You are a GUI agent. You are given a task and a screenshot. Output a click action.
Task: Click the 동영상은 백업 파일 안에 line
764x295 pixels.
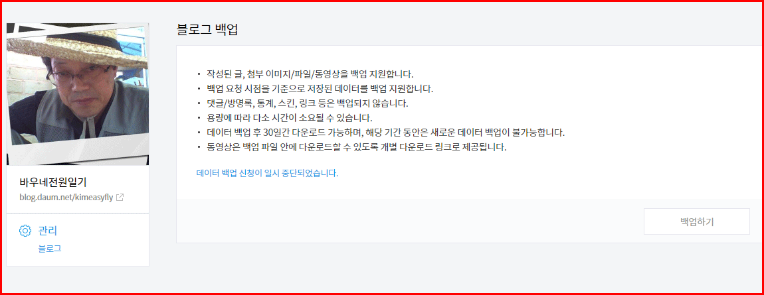click(x=357, y=147)
